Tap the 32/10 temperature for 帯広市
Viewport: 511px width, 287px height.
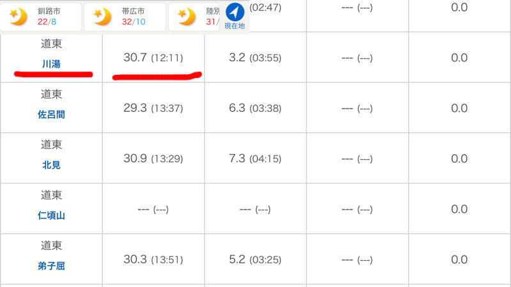pyautogui.click(x=133, y=22)
